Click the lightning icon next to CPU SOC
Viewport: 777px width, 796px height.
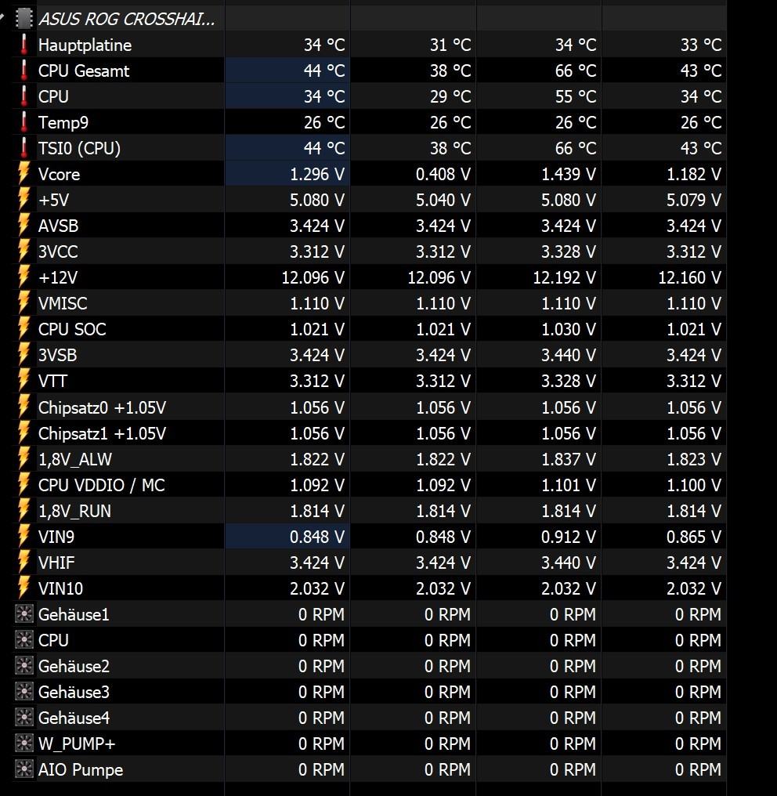(x=23, y=330)
